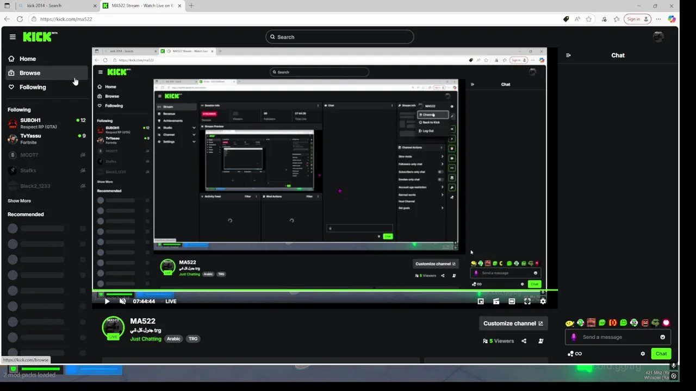Screen dimensions: 696x391
Task: Click Customize channel button below the video
Action: [x=513, y=323]
